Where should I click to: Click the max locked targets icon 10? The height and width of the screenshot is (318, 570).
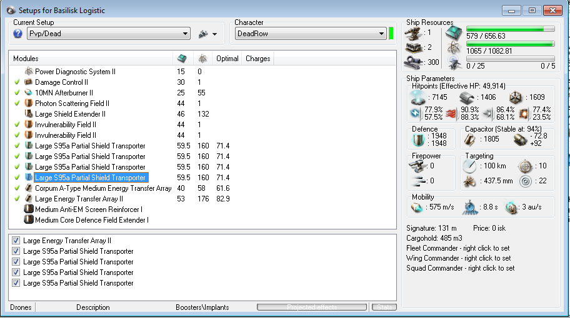point(525,166)
